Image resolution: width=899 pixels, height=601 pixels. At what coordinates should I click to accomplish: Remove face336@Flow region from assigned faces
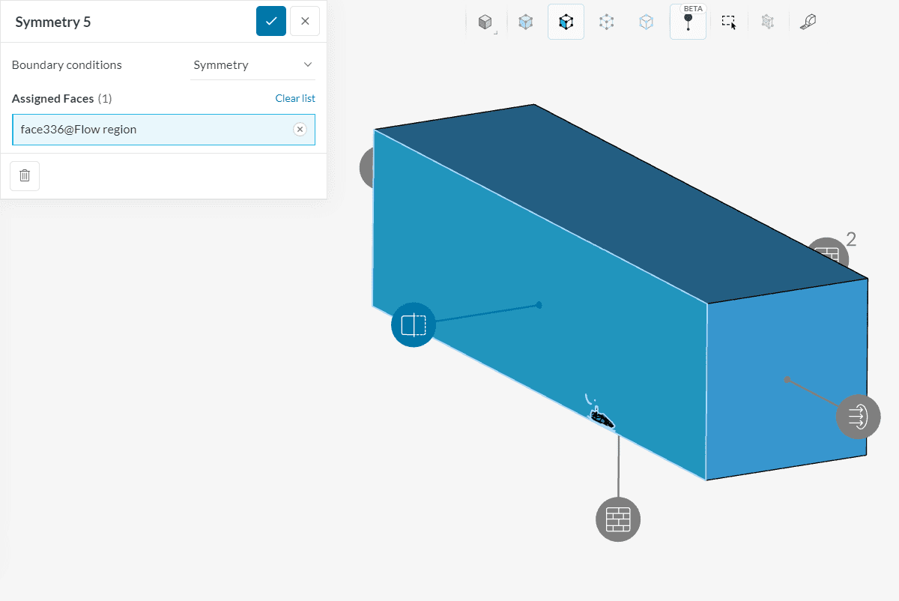(x=300, y=130)
